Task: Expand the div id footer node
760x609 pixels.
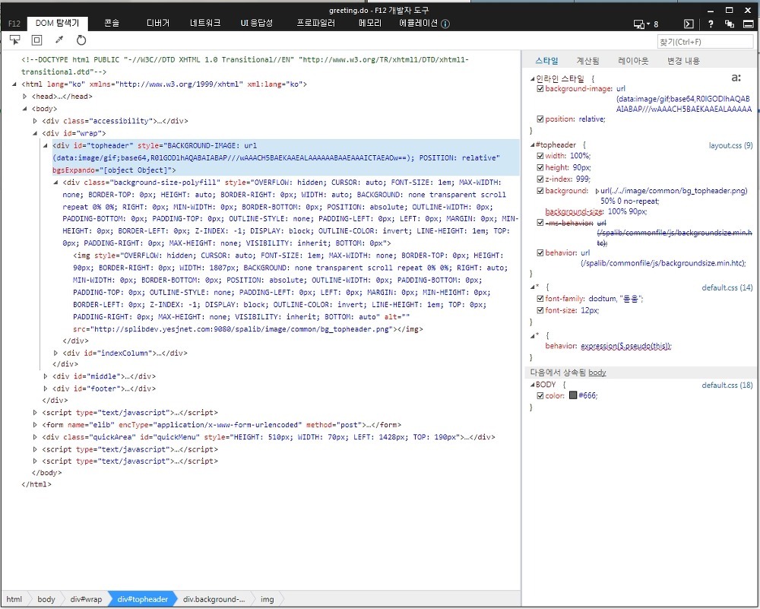Action: (x=46, y=389)
